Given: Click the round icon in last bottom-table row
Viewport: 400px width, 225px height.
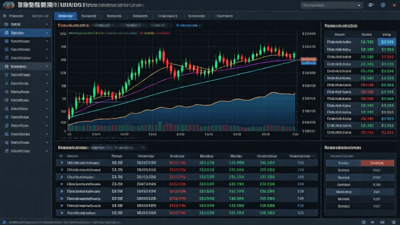Looking at the screenshot, I should pyautogui.click(x=61, y=213).
